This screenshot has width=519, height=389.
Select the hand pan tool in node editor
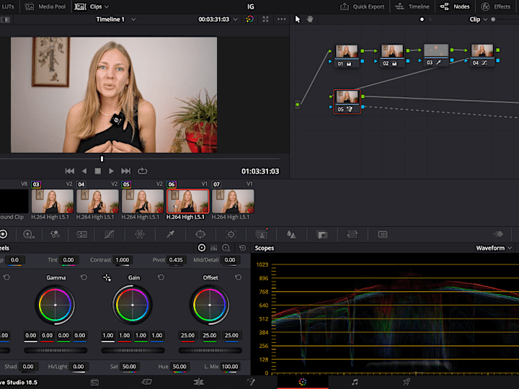coord(310,19)
